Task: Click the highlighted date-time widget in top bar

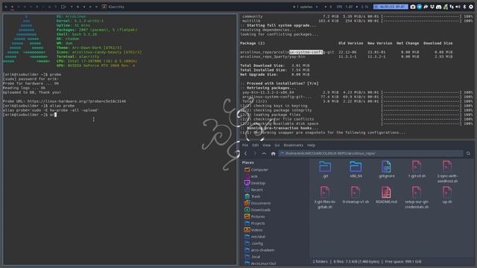Action: (x=391, y=7)
